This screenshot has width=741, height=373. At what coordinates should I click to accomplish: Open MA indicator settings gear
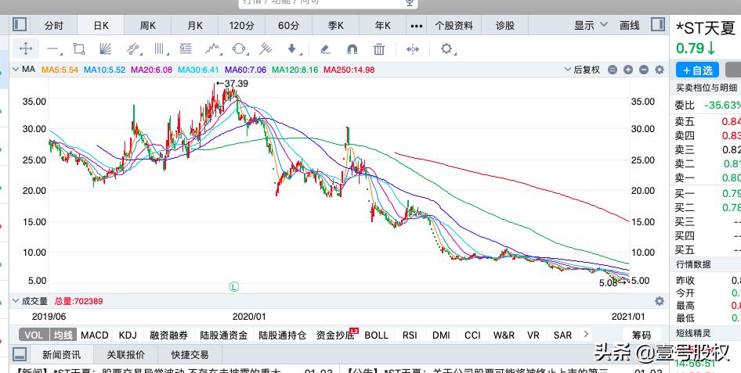click(660, 70)
